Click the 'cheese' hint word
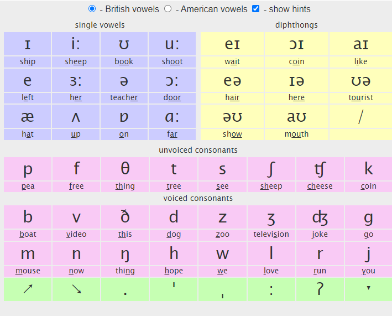The width and height of the screenshot is (392, 316). 320,186
